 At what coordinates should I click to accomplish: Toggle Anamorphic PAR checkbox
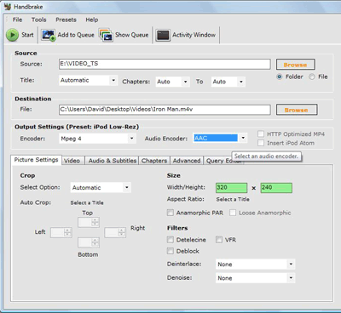click(x=170, y=213)
